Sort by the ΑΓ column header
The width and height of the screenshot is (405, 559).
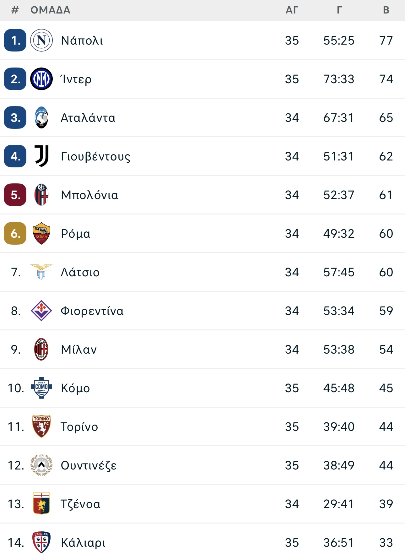coord(292,10)
